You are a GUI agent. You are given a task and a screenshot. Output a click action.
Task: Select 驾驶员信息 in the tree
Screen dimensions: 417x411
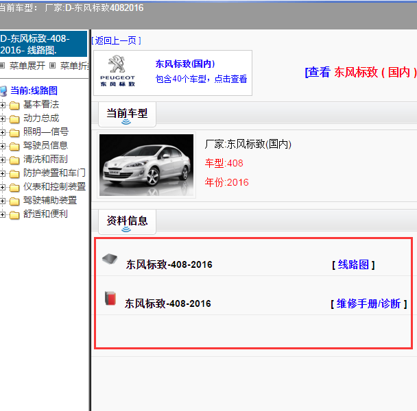pyautogui.click(x=45, y=146)
